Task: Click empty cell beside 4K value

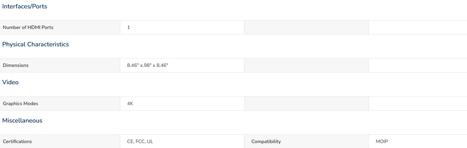Action: pos(307,104)
